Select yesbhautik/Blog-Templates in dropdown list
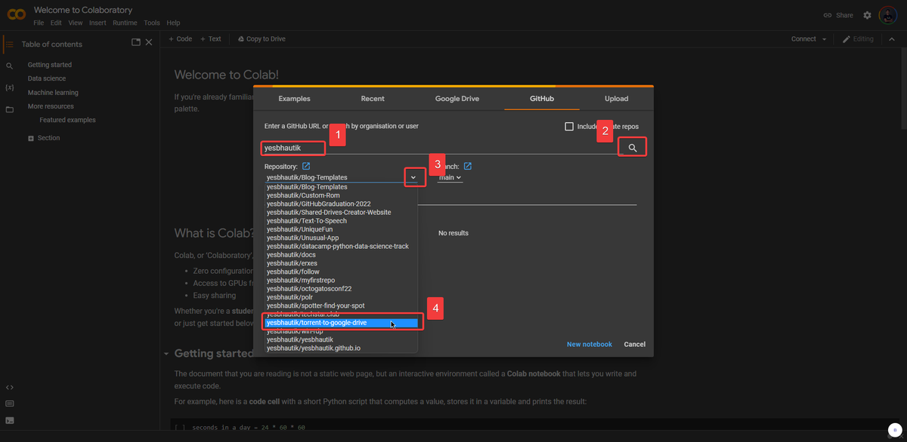907x442 pixels. [x=342, y=186]
